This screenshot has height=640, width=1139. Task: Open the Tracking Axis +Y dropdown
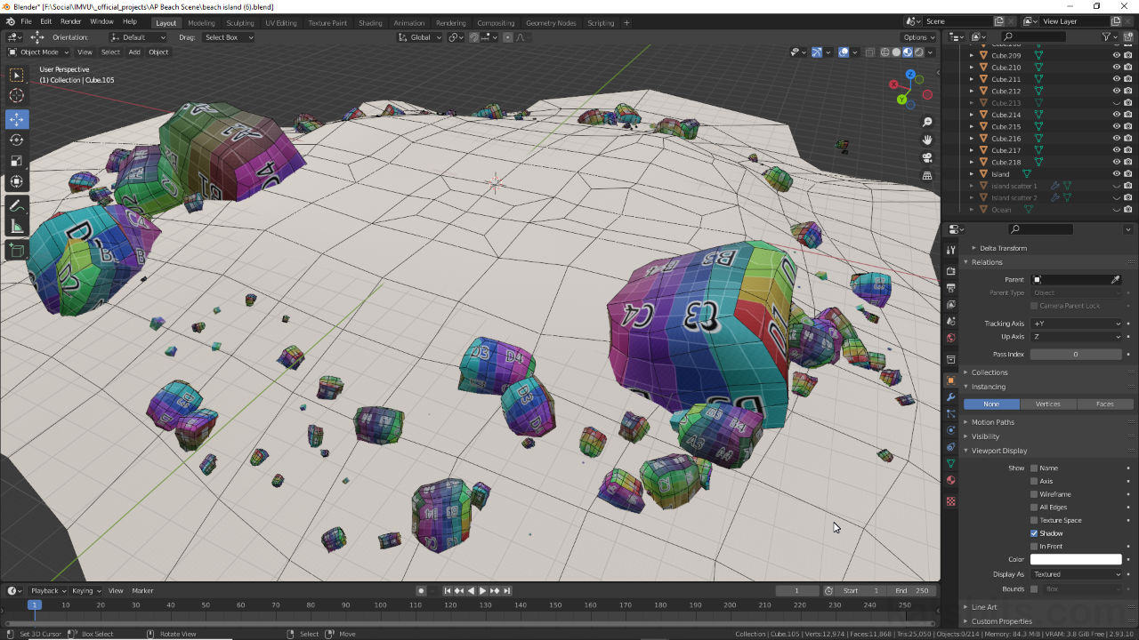1077,324
